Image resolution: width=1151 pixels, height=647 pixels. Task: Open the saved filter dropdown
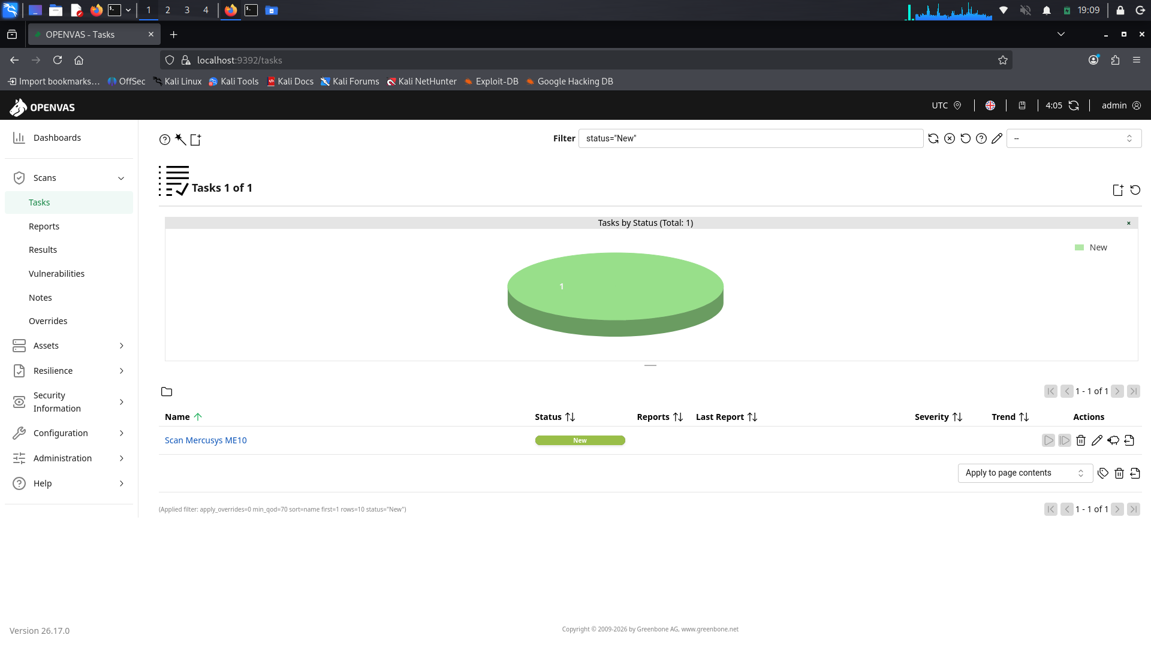(x=1074, y=138)
